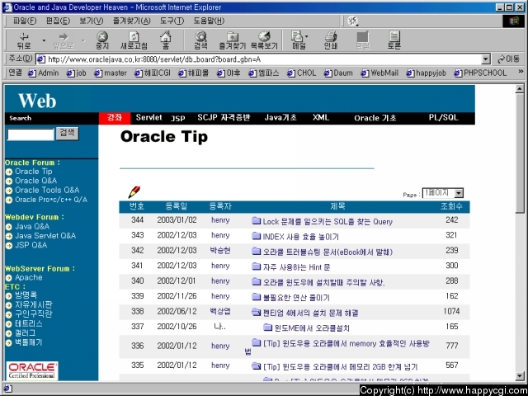Select the red 강좌 tab
The height and width of the screenshot is (396, 528).
(x=115, y=118)
